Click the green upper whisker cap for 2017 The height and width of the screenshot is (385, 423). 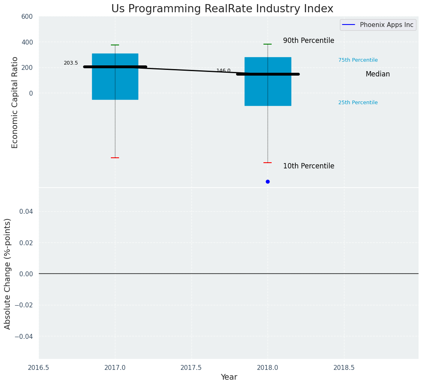click(115, 45)
